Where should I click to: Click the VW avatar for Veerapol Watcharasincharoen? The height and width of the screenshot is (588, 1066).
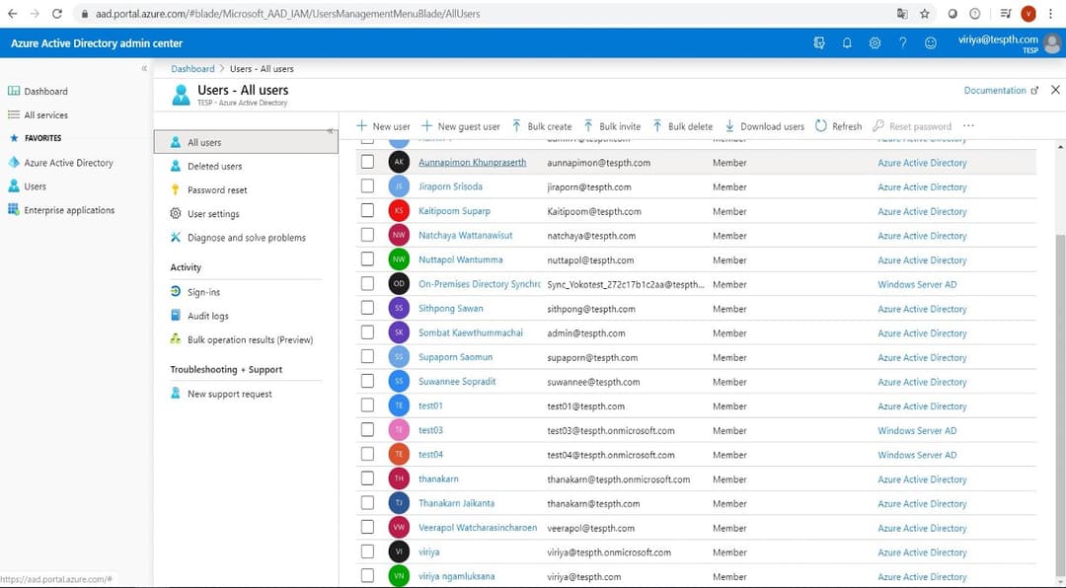tap(399, 528)
